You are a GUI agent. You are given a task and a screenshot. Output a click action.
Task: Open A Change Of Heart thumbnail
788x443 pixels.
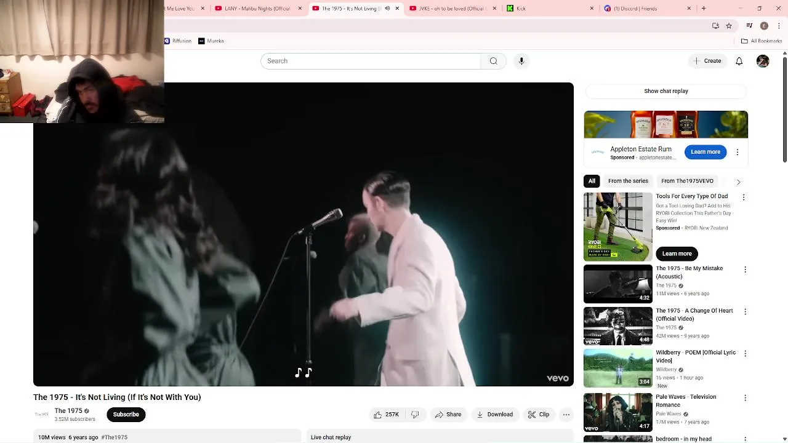tap(617, 327)
